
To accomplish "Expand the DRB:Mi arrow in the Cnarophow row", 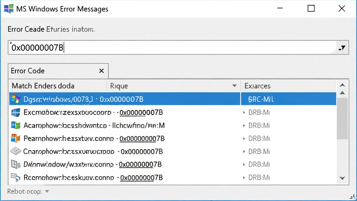I will point(244,151).
